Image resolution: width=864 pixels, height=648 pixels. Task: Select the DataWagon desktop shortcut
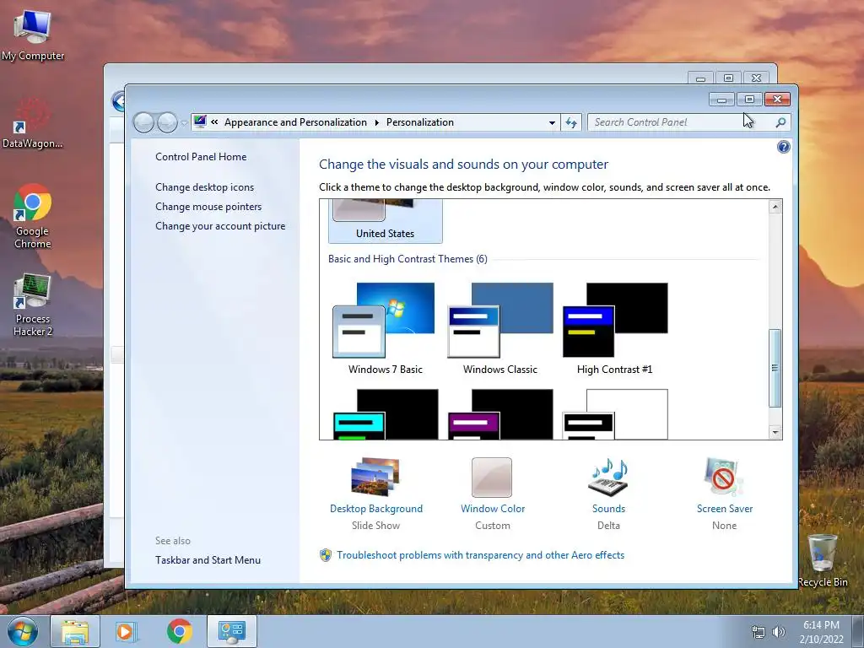pos(33,125)
